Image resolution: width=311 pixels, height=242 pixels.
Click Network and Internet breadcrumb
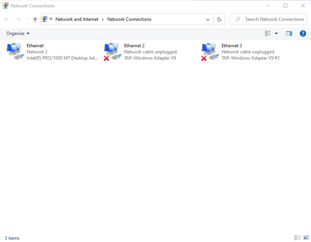click(77, 19)
